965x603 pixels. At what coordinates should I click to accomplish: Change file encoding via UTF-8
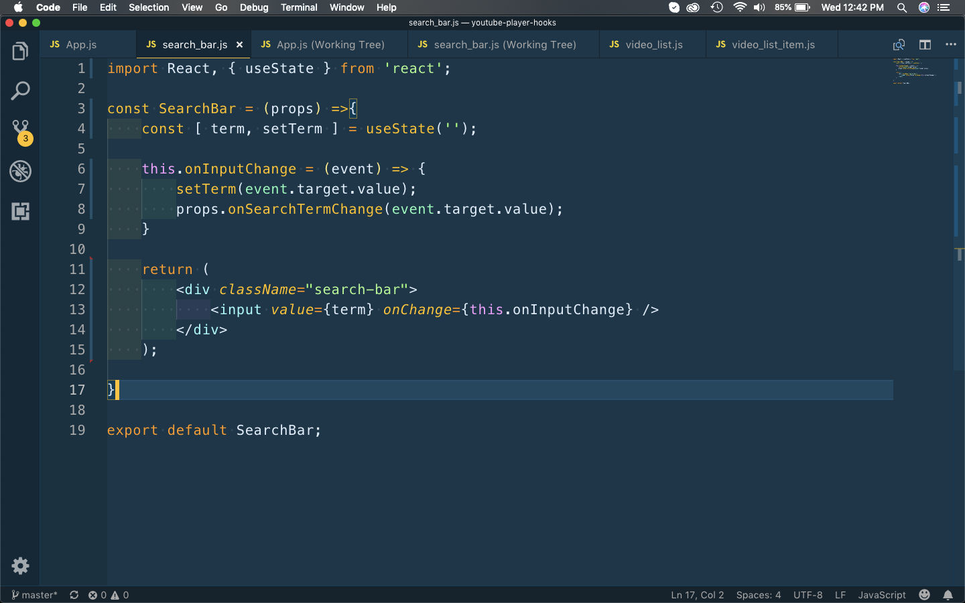tap(808, 595)
